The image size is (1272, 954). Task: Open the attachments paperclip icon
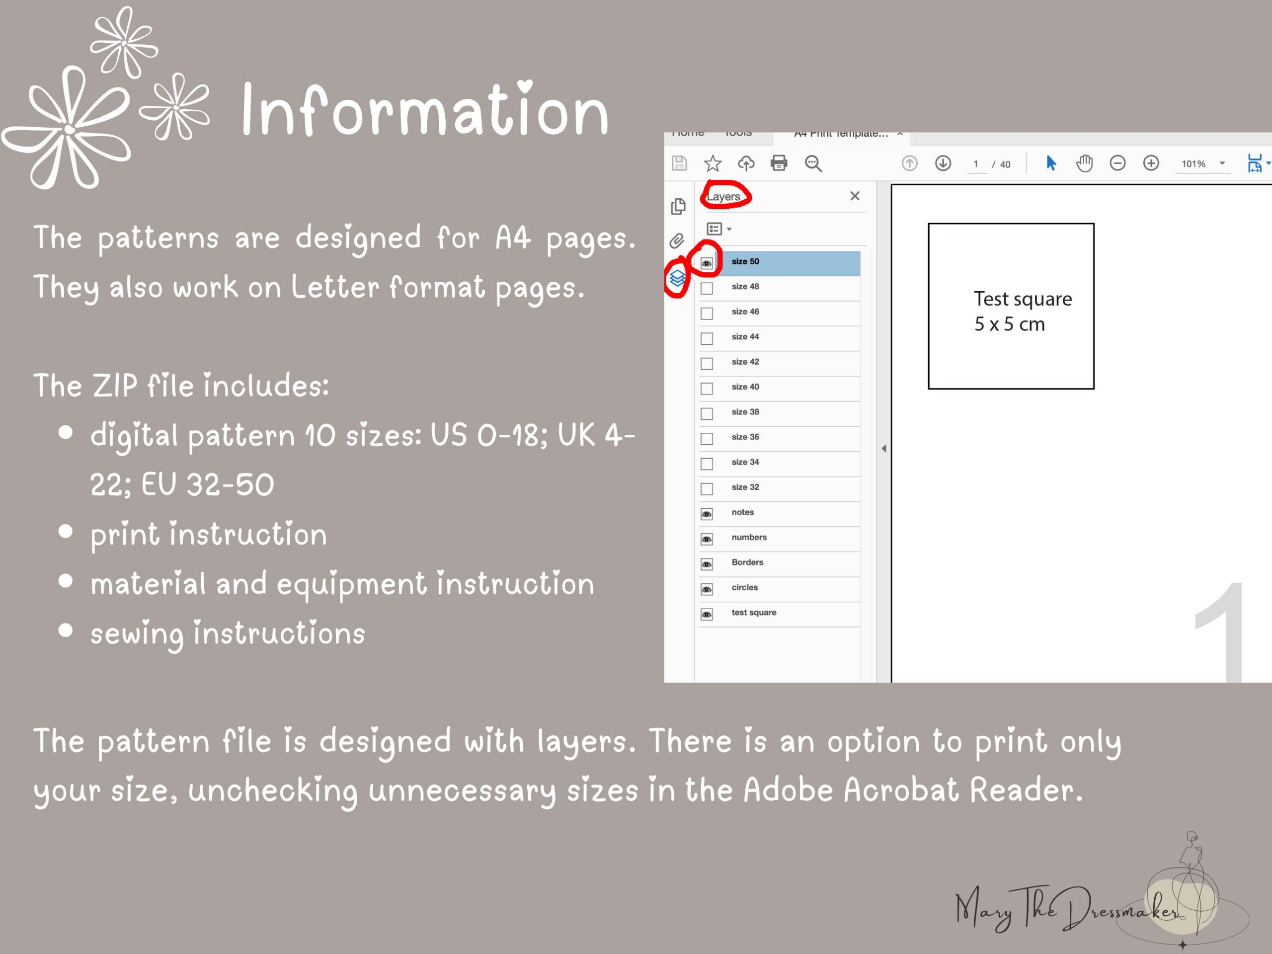coord(677,240)
